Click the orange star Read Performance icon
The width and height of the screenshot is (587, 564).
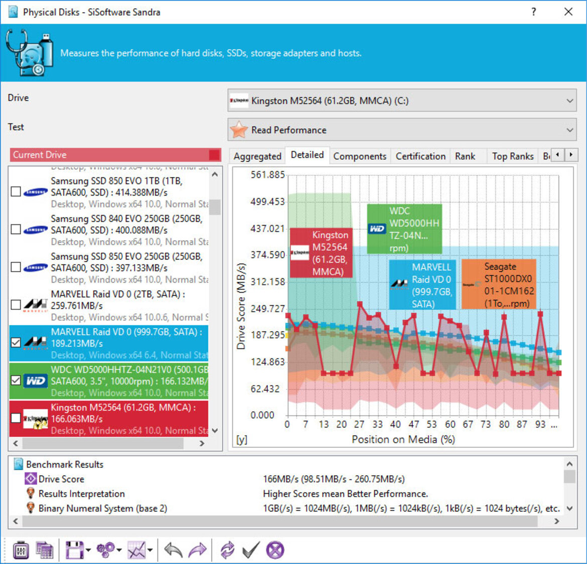238,130
